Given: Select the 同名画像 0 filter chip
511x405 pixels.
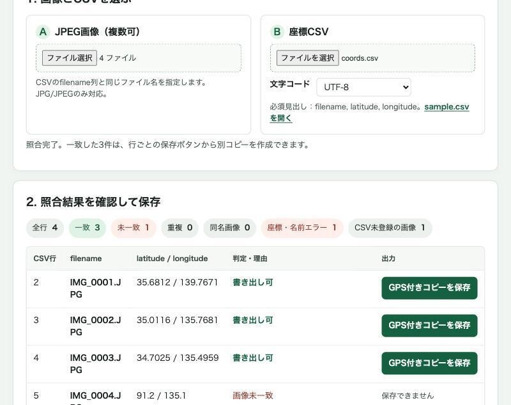Looking at the screenshot, I should point(230,228).
